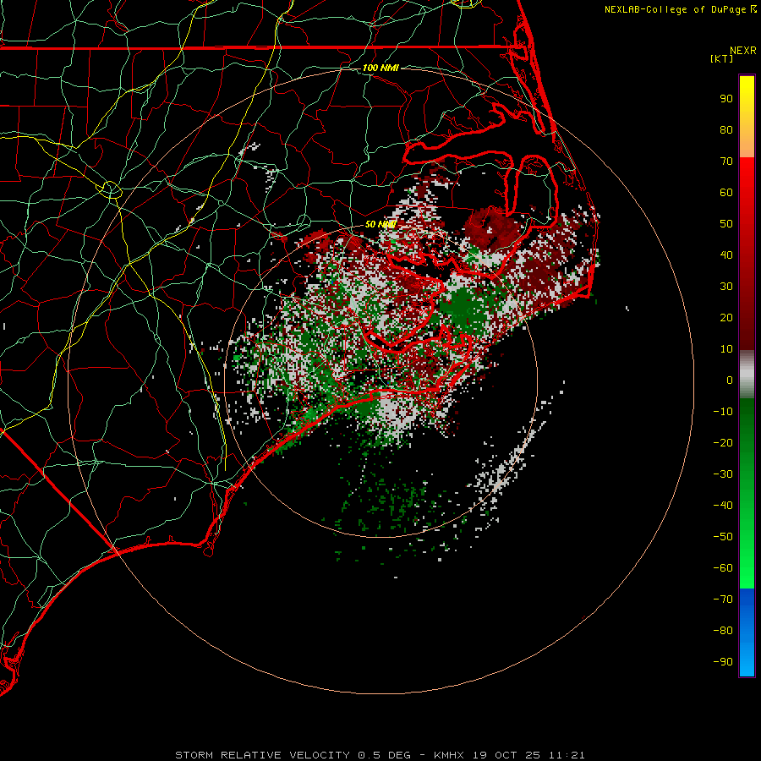Viewport: 761px width, 761px height.
Task: Click the -90 value on velocity scale
Action: (x=723, y=662)
